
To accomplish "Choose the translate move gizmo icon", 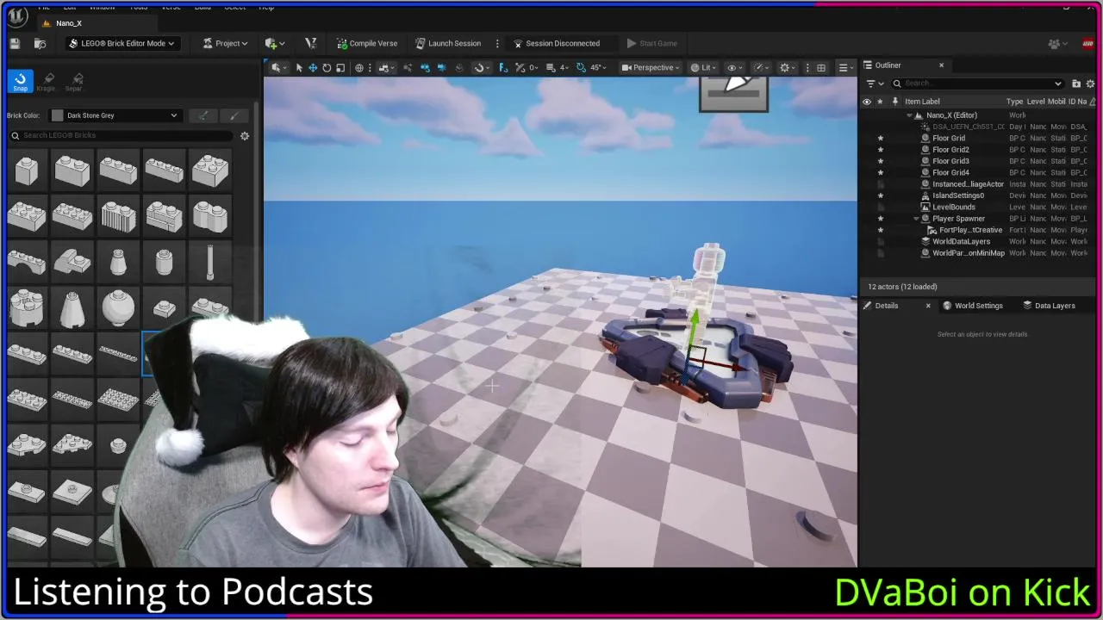I will pyautogui.click(x=313, y=67).
